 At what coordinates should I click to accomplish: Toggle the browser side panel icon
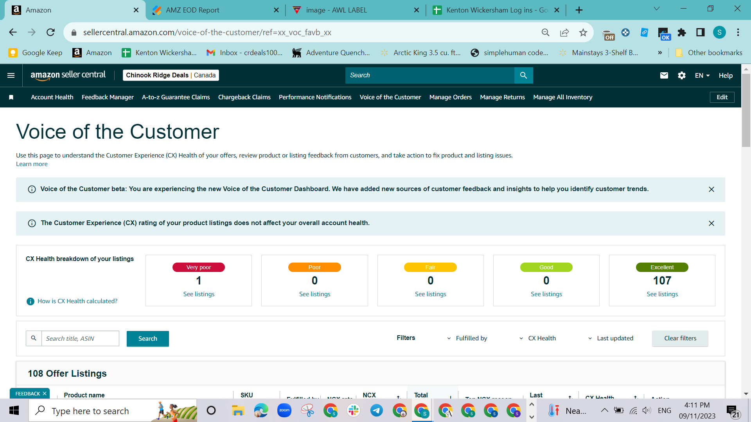pos(701,32)
